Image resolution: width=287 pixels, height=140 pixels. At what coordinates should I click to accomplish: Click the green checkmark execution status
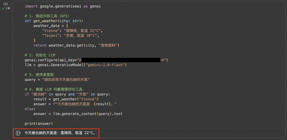(3, 8)
